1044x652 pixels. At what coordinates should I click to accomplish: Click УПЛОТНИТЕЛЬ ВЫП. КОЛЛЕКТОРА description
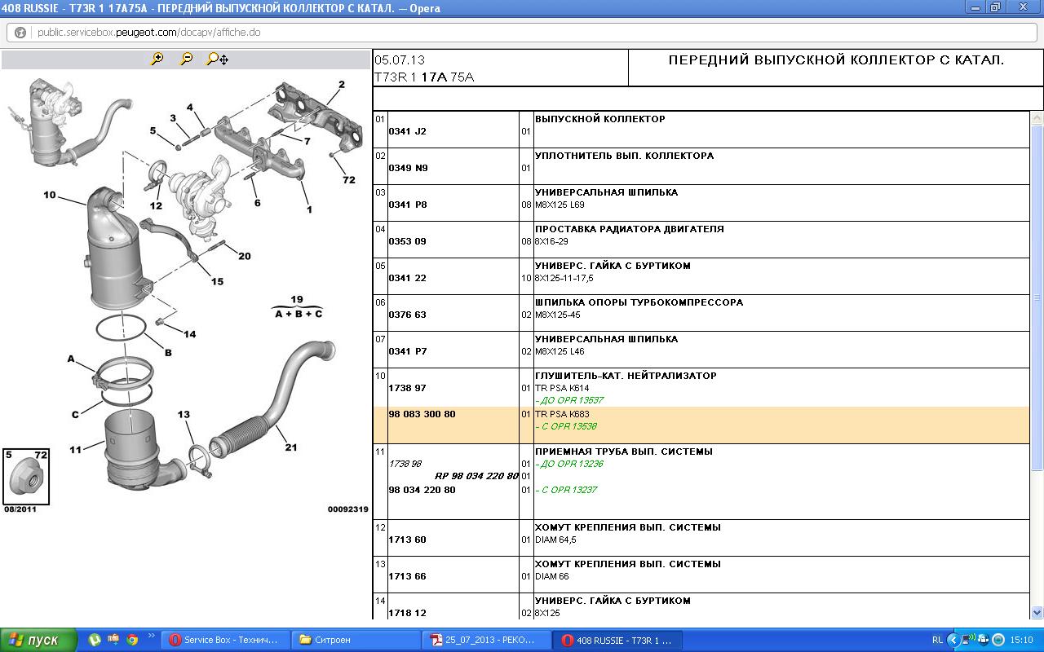[624, 156]
